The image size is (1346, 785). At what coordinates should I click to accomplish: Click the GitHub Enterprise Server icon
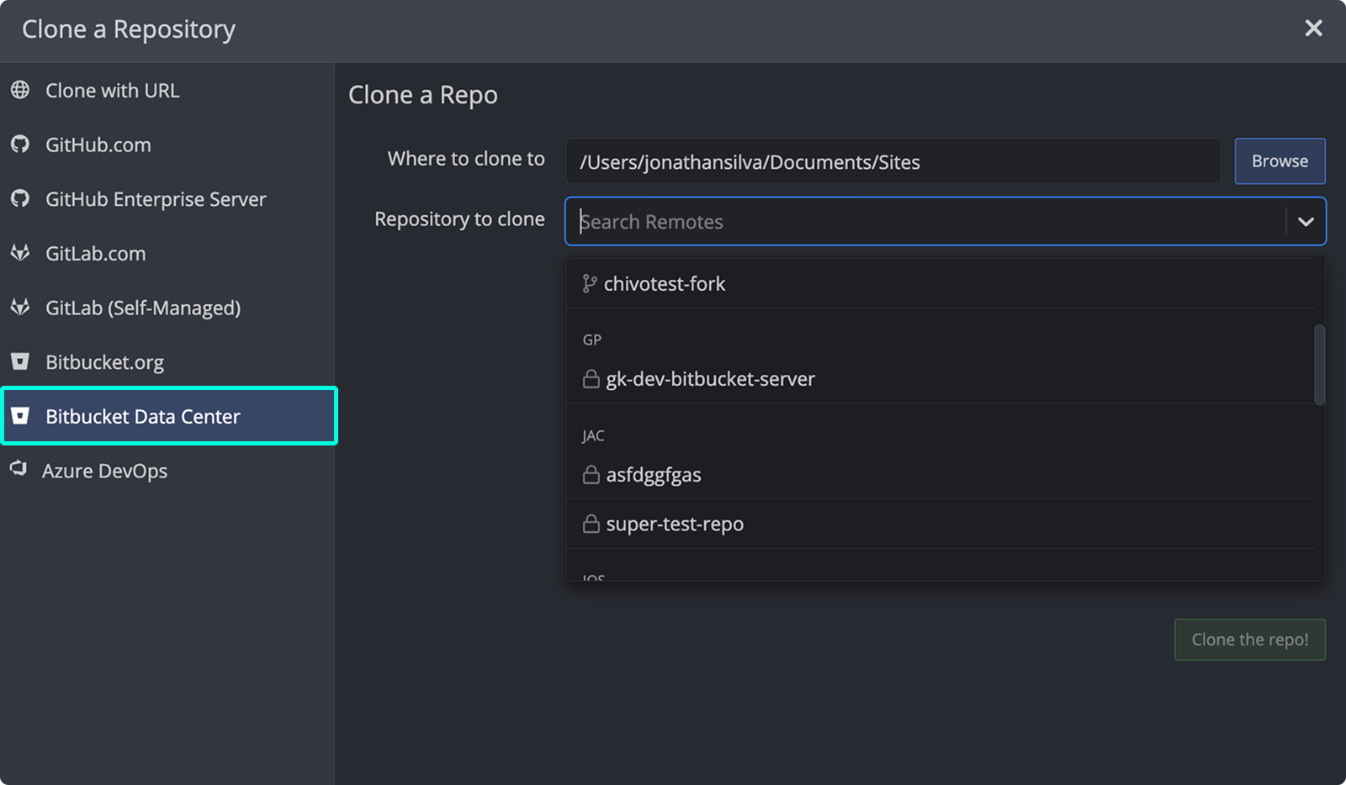tap(20, 199)
